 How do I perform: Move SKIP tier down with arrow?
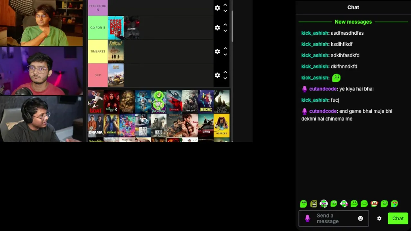coord(225,78)
